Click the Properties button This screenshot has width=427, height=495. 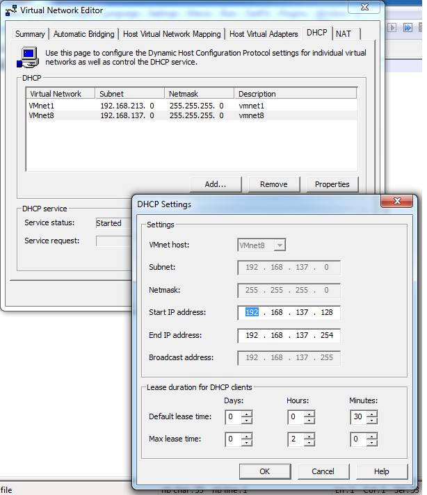(x=332, y=184)
